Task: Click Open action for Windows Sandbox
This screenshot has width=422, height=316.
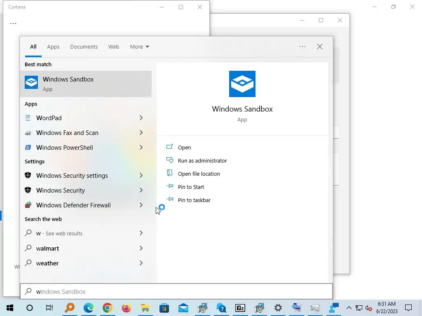Action: [185, 148]
